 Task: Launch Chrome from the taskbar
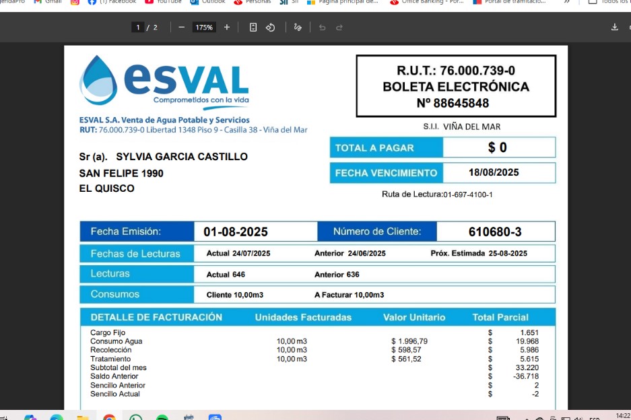pos(108,415)
